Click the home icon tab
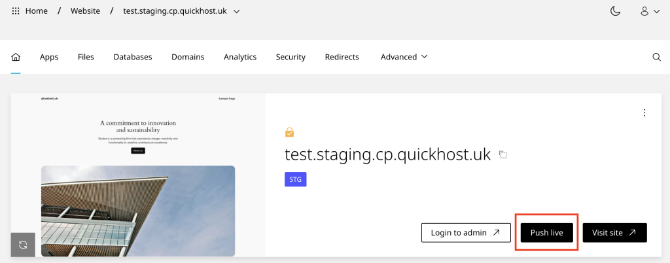 16,57
